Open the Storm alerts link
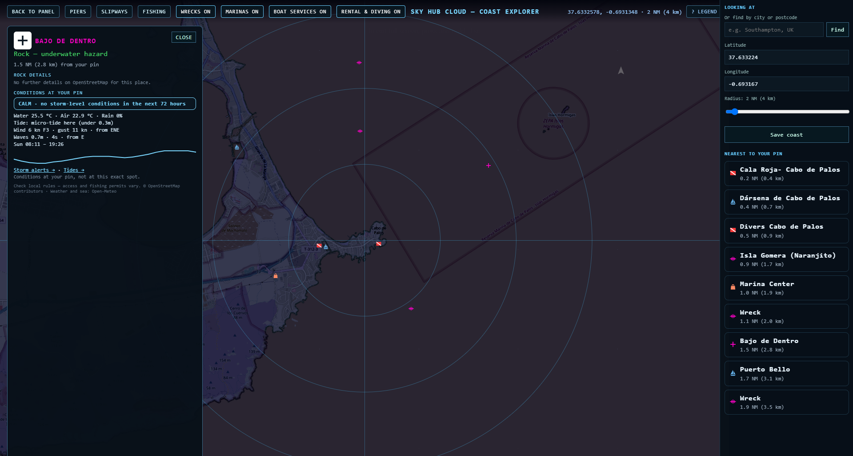Image resolution: width=853 pixels, height=456 pixels. click(34, 170)
